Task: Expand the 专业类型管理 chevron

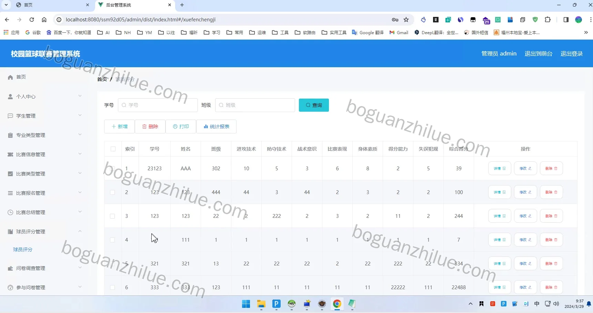Action: tap(80, 134)
